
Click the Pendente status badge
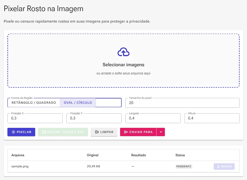pyautogui.click(x=184, y=166)
